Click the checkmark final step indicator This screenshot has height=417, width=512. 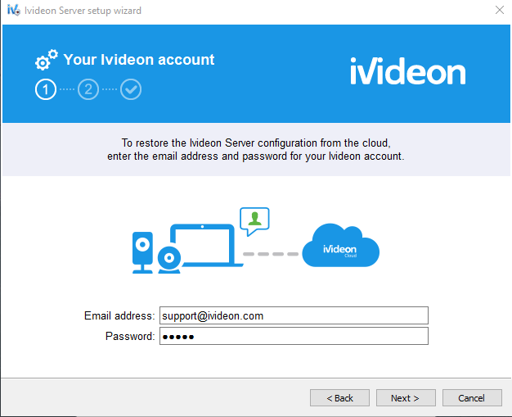click(x=131, y=89)
